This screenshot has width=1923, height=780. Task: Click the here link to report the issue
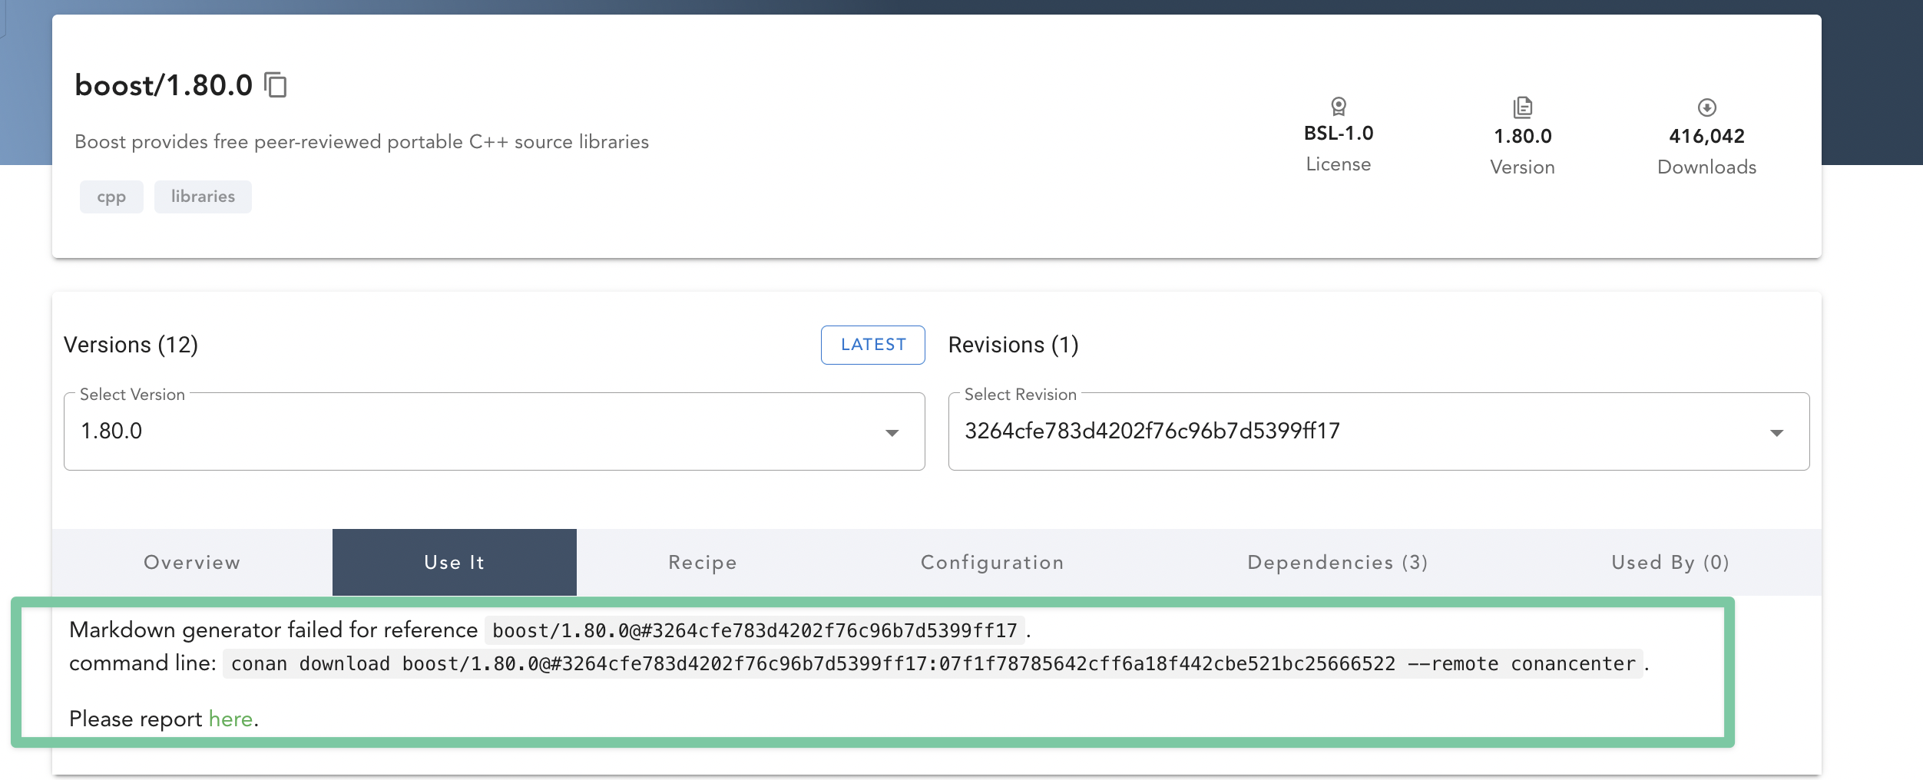click(x=230, y=719)
